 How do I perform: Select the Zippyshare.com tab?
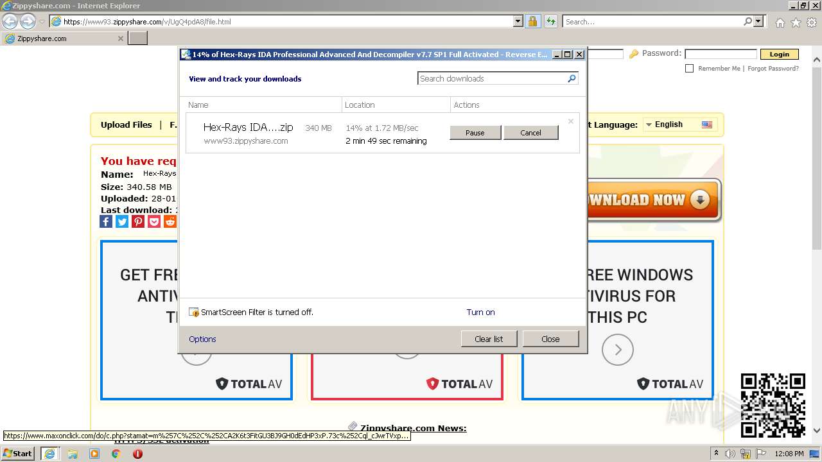pyautogui.click(x=64, y=38)
